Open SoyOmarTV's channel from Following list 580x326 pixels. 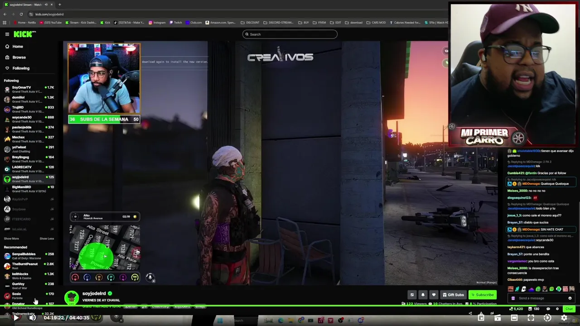29,89
